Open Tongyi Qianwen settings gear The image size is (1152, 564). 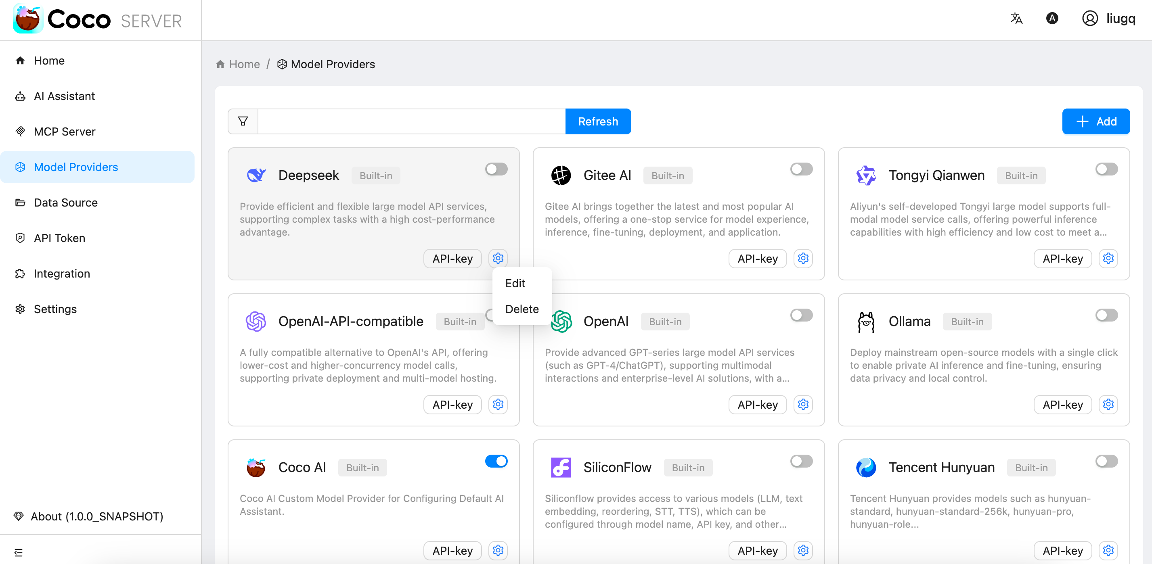click(1108, 258)
